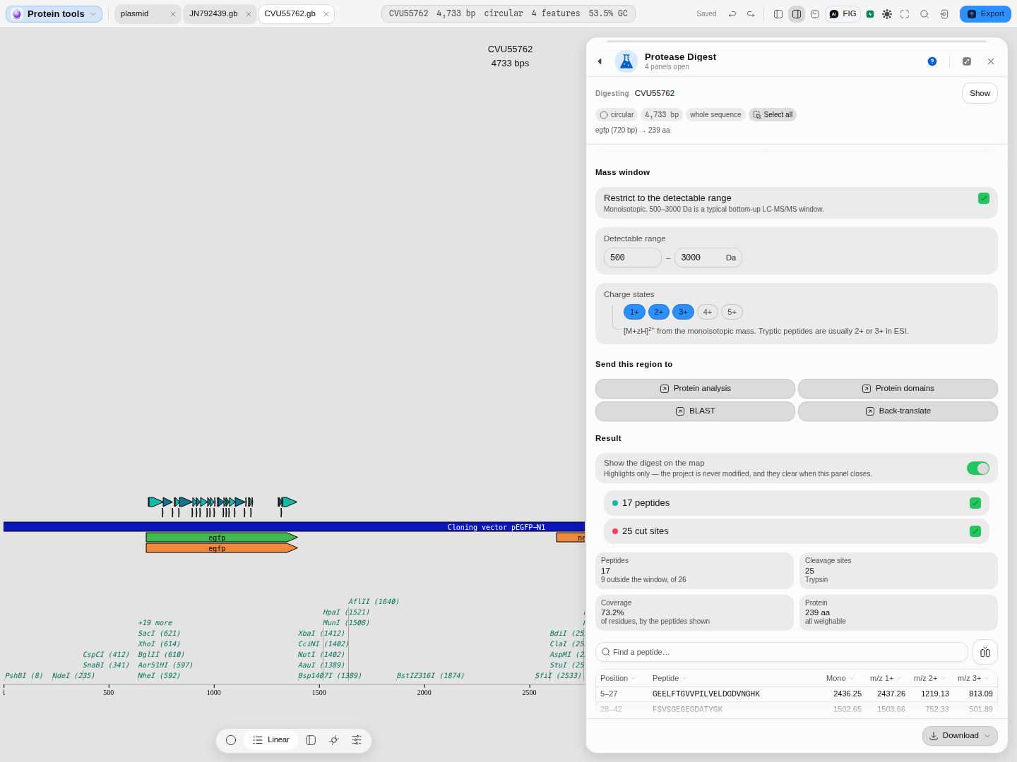Click the Back-translate button

(898, 411)
